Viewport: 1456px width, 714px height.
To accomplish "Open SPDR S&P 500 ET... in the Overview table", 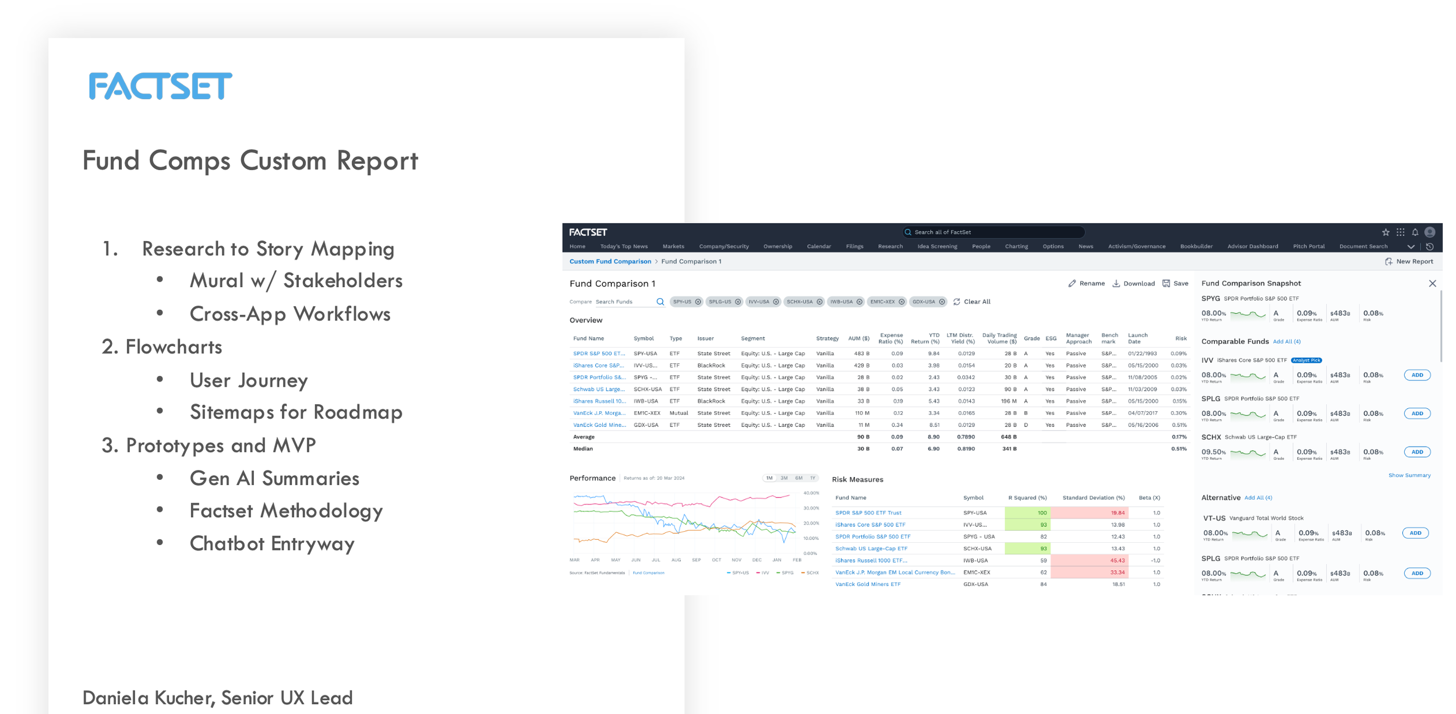I will click(x=599, y=354).
